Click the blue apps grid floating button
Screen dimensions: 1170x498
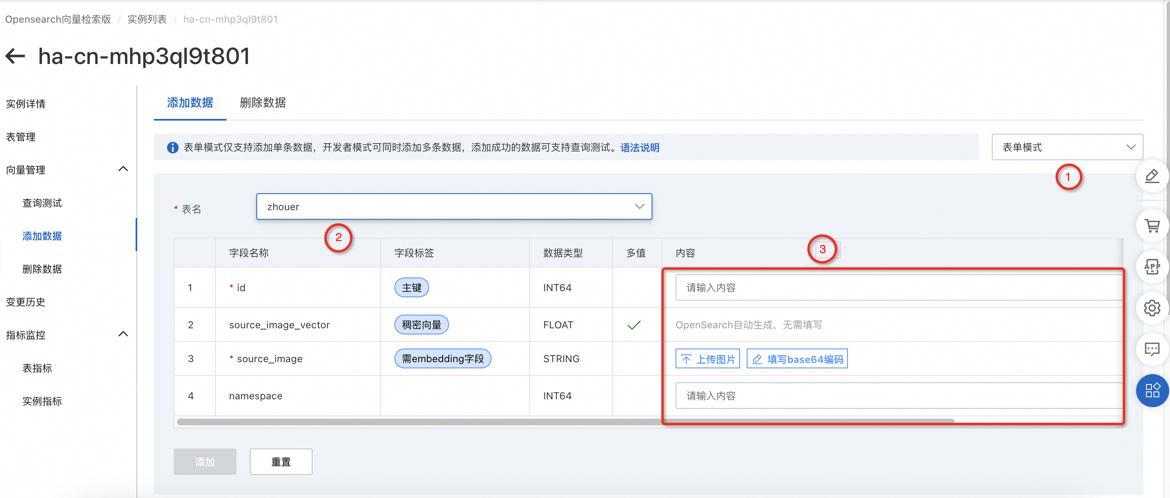(x=1152, y=391)
